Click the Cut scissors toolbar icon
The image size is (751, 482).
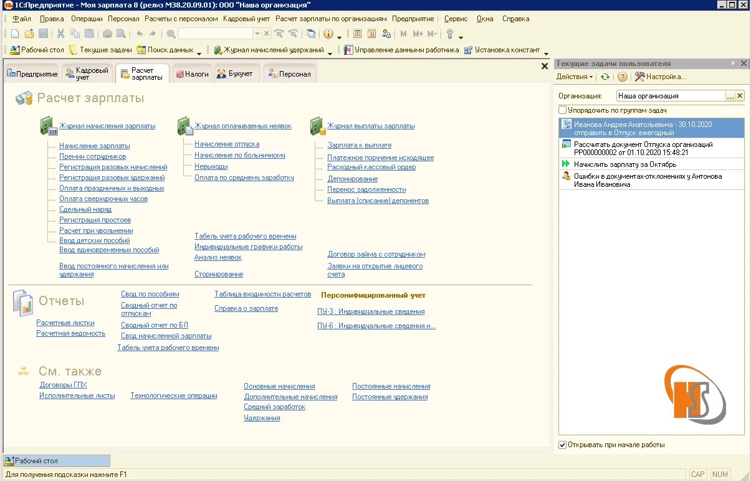(x=61, y=34)
